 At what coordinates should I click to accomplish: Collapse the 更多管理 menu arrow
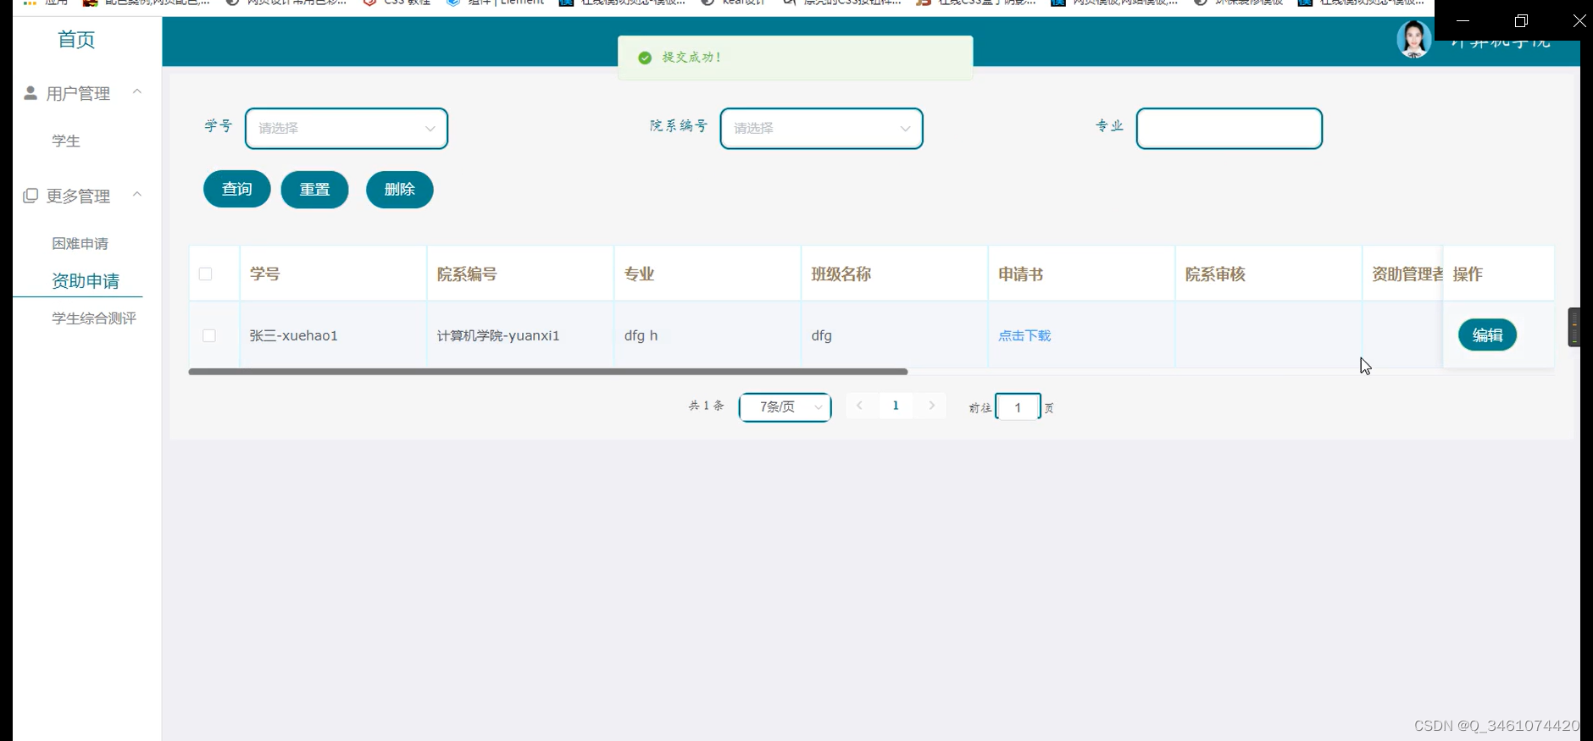pyautogui.click(x=137, y=195)
